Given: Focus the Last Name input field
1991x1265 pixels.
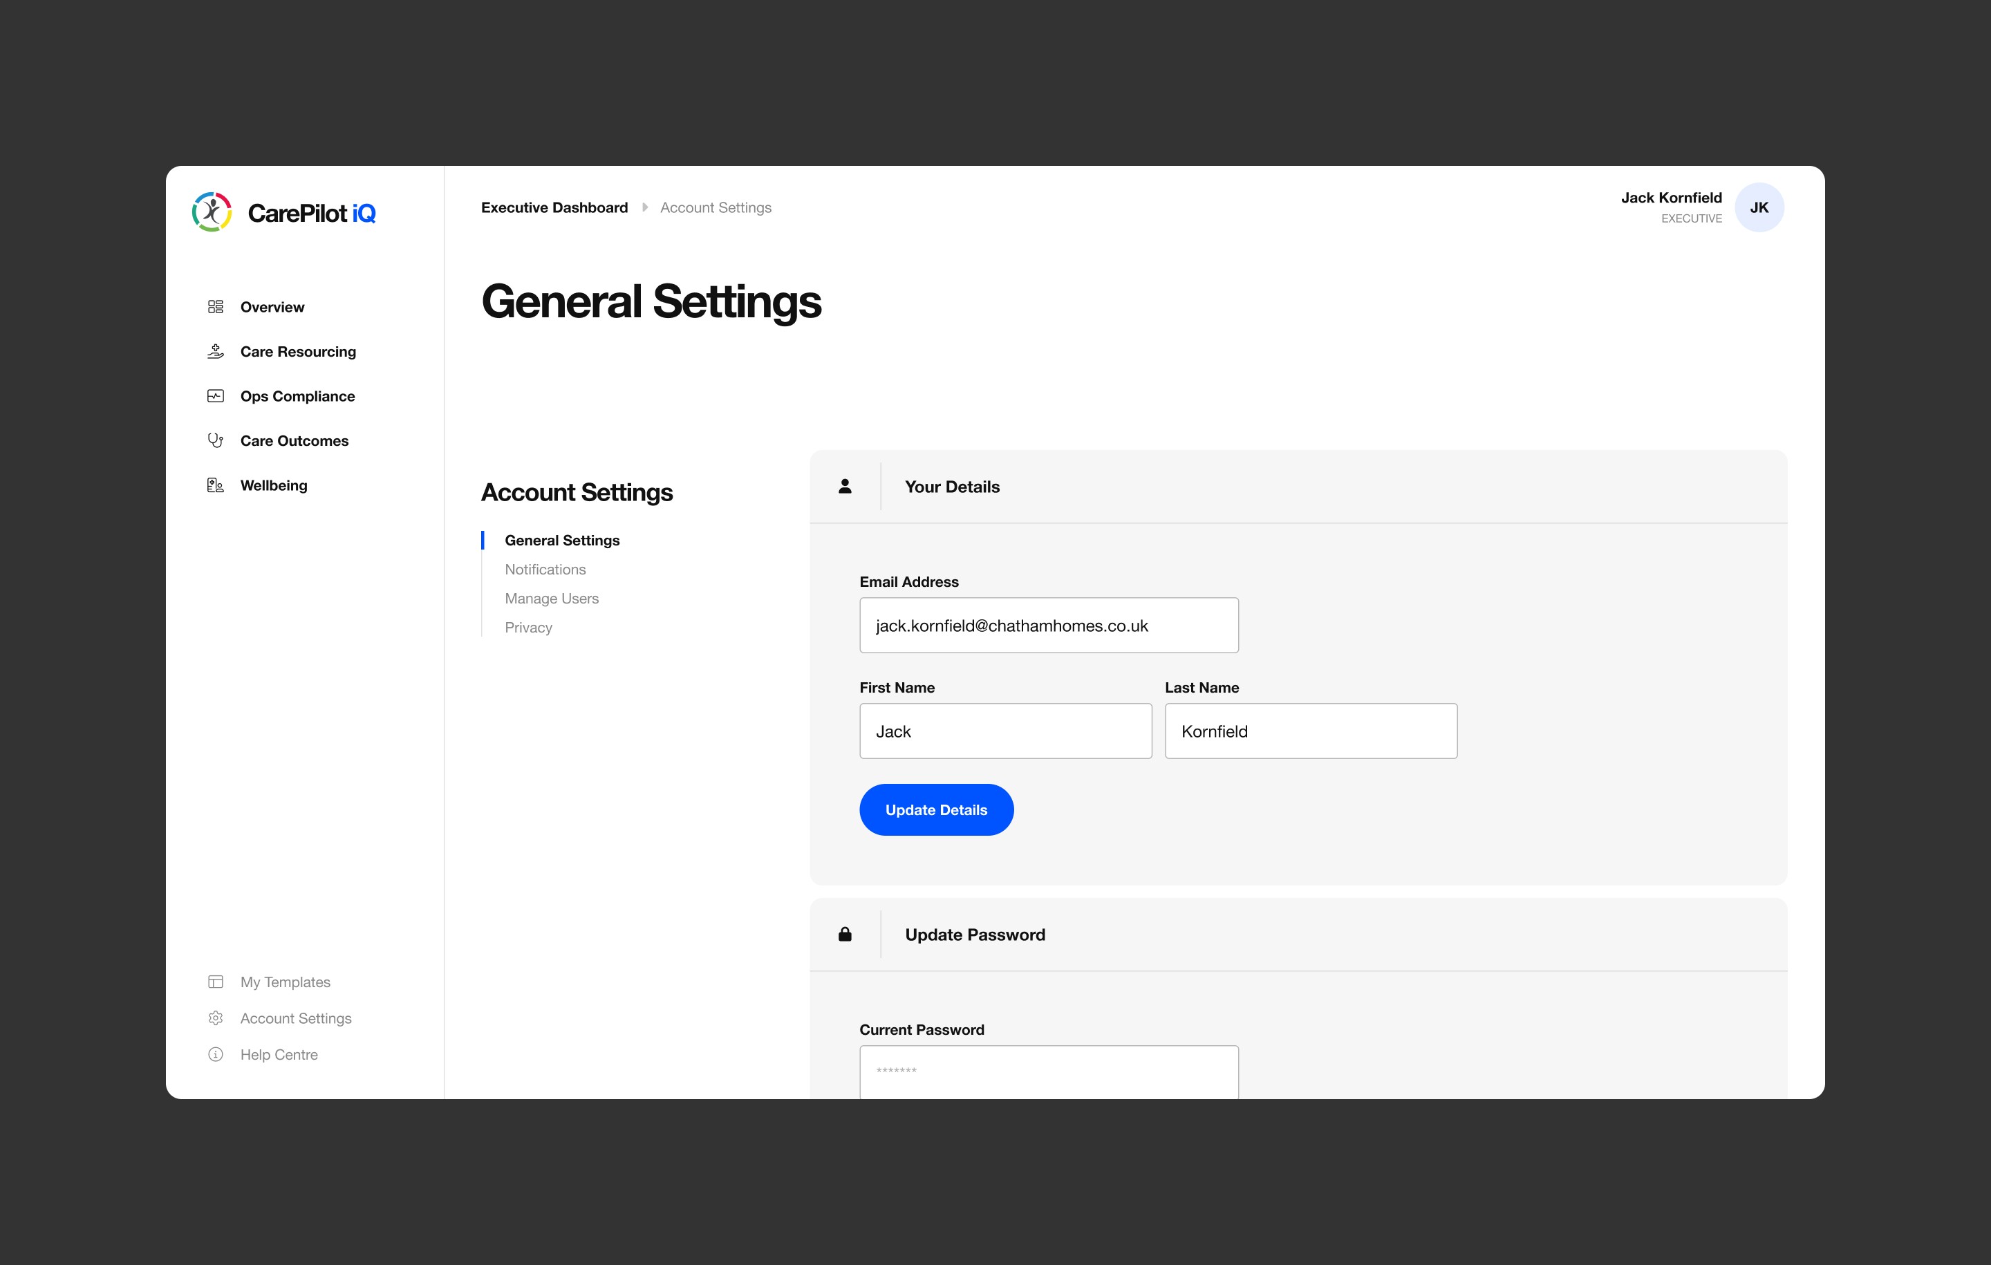Looking at the screenshot, I should click(1311, 732).
